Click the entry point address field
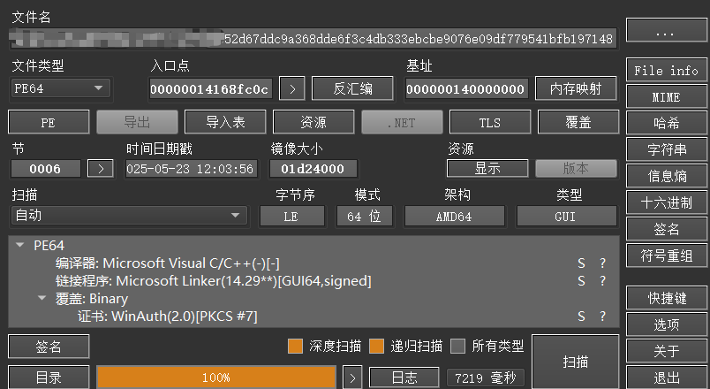Image resolution: width=710 pixels, height=389 pixels. click(x=210, y=89)
